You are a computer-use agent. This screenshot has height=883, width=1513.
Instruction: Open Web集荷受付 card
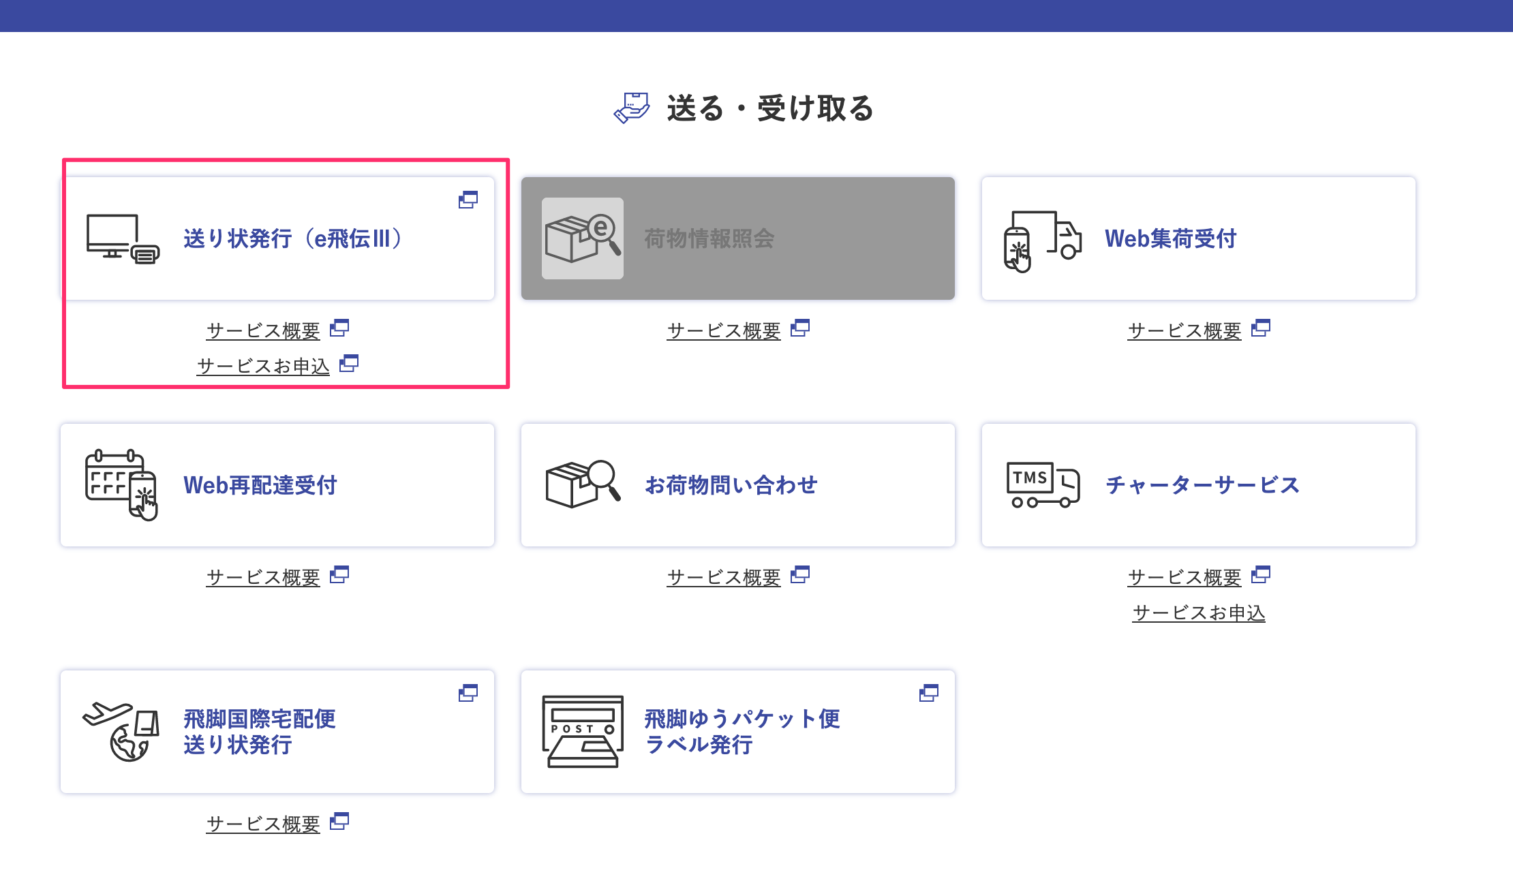coord(1170,239)
